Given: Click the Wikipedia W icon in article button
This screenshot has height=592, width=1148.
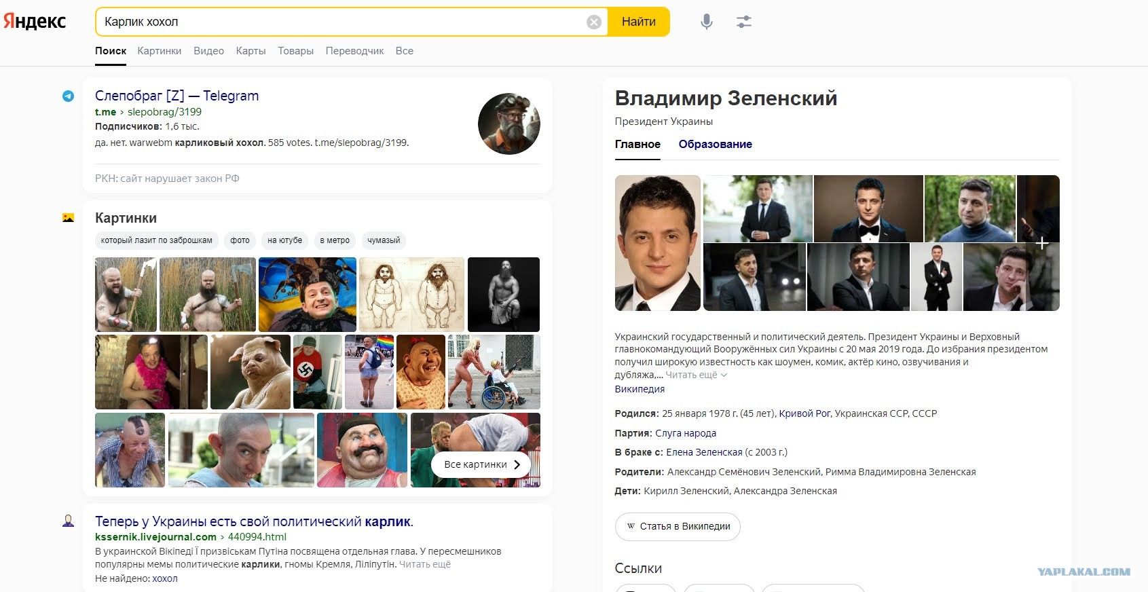Looking at the screenshot, I should tap(631, 526).
